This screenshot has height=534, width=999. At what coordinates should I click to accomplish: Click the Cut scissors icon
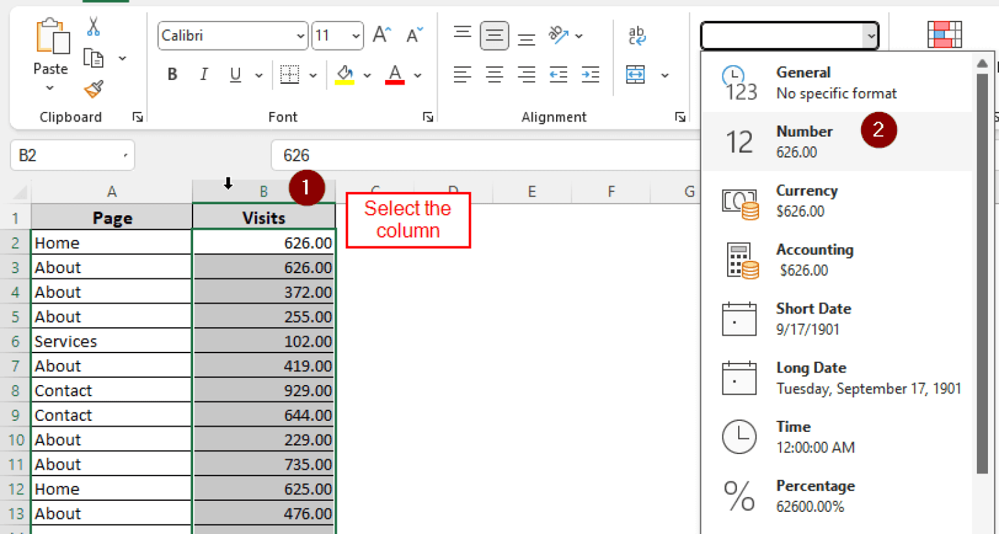94,27
